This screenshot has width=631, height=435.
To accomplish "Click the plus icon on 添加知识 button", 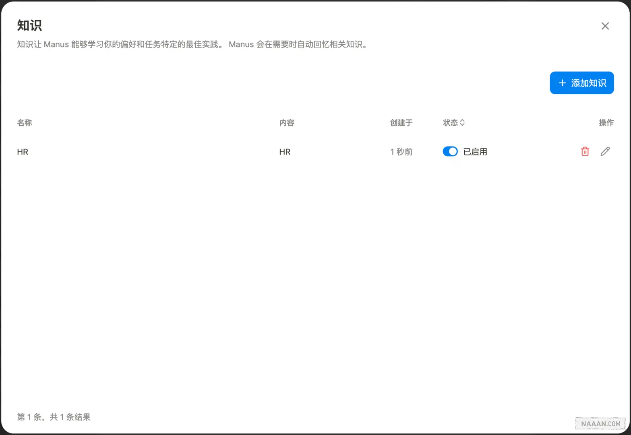I will click(x=562, y=83).
